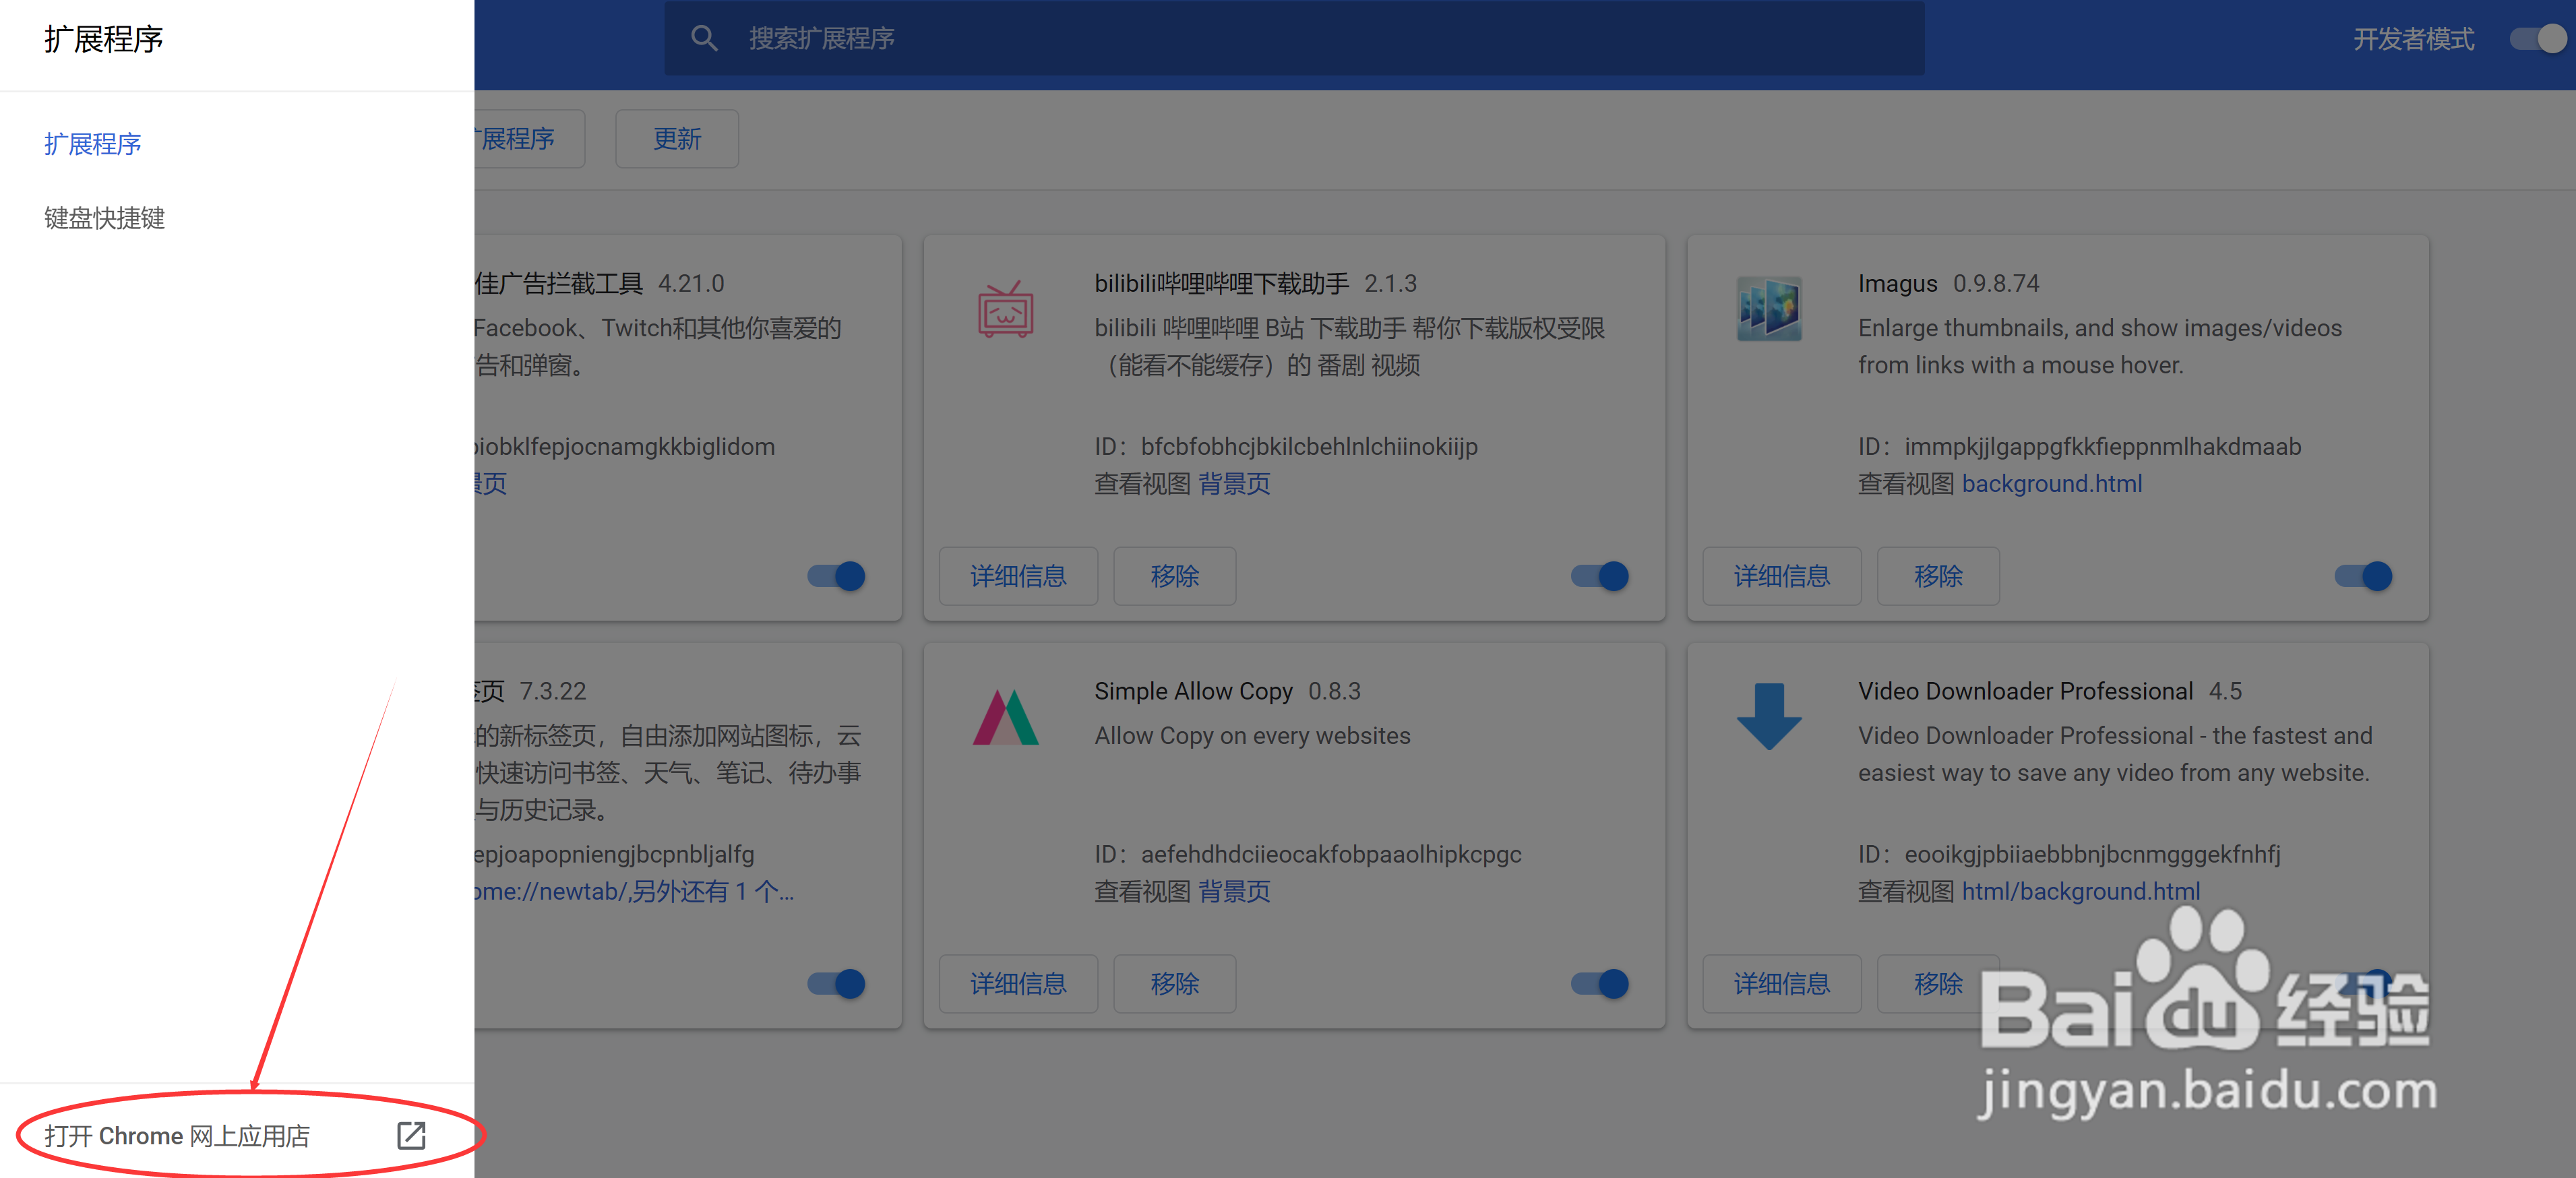The height and width of the screenshot is (1178, 2576).
Task: Click ID bfcbfobhcjbkilcbehlnlchiinokiijp text
Action: click(1286, 447)
